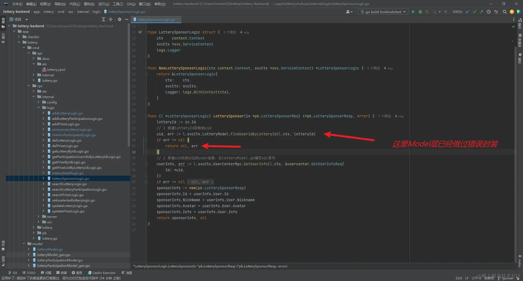Expand the desc folder
523x281 pixels.
pyautogui.click(x=34, y=59)
